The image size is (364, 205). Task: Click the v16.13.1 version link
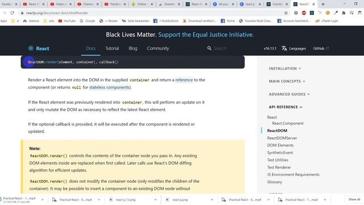(270, 48)
